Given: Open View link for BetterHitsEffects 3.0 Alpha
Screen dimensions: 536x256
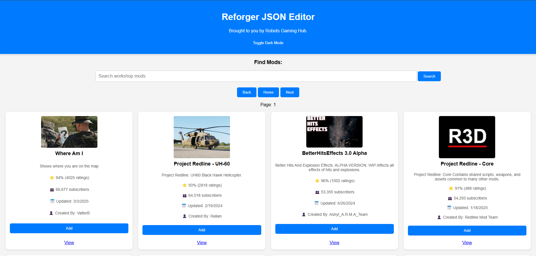Looking at the screenshot, I should (x=334, y=243).
